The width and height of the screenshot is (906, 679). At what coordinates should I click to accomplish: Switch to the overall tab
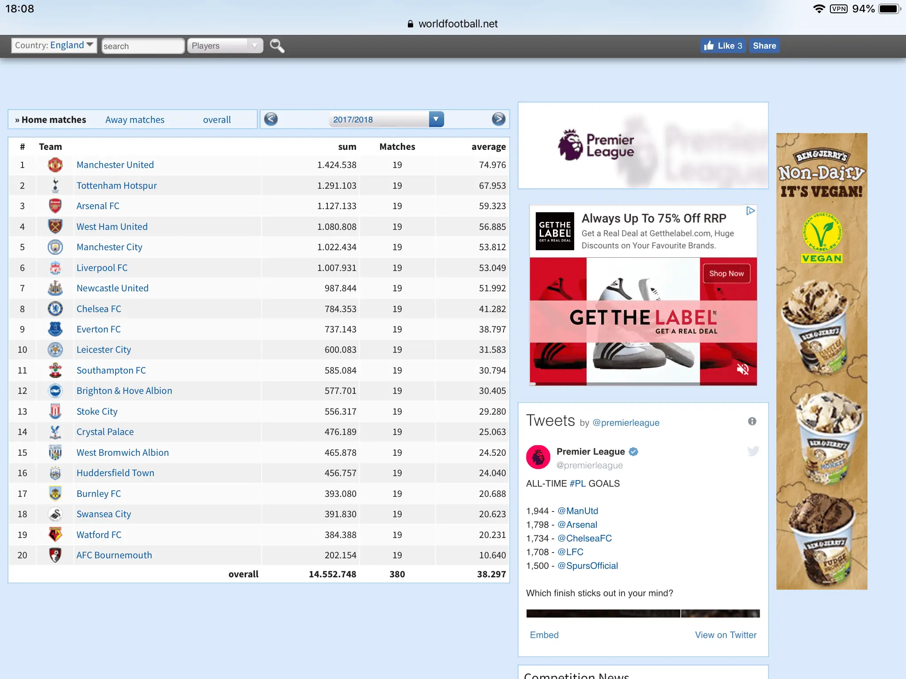[x=217, y=120]
